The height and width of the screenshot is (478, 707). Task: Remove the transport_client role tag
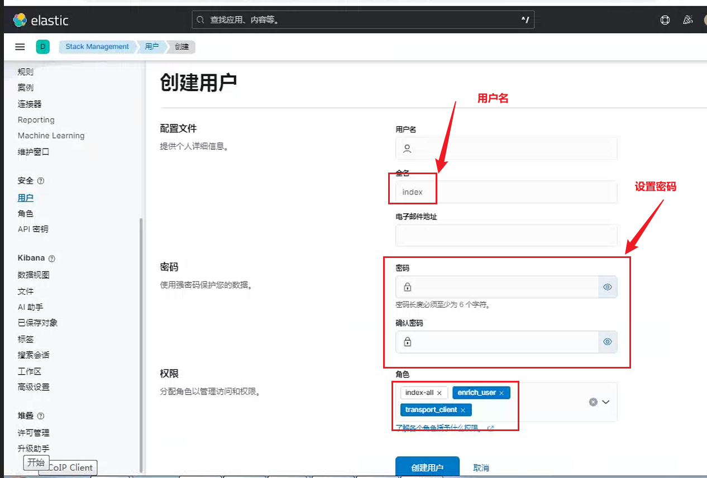click(463, 410)
